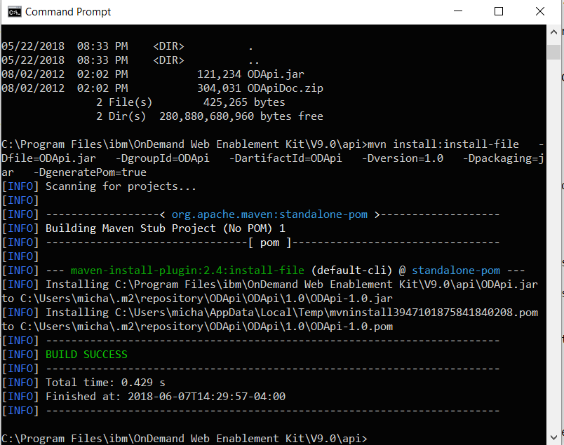This screenshot has height=445, width=564.
Task: Click the scrollbar up arrow
Action: [553, 32]
